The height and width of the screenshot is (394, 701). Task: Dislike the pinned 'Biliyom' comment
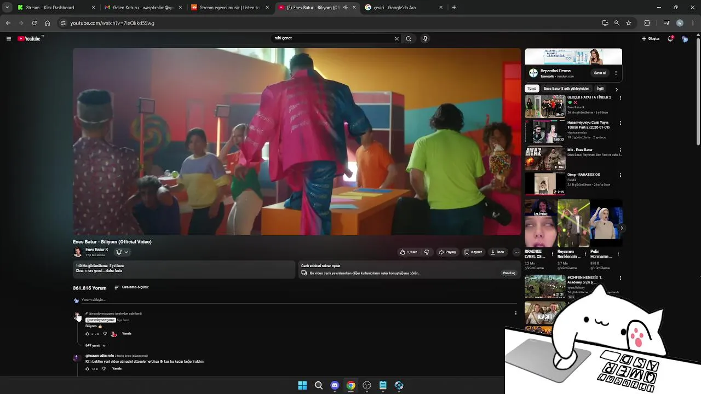click(105, 334)
